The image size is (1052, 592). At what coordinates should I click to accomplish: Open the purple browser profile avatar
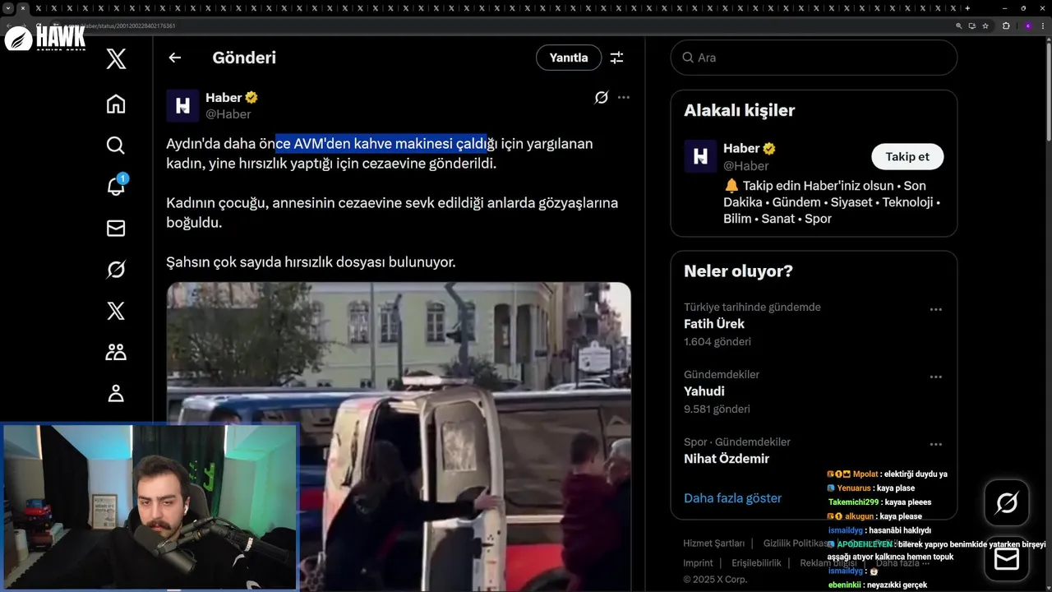tap(1027, 25)
